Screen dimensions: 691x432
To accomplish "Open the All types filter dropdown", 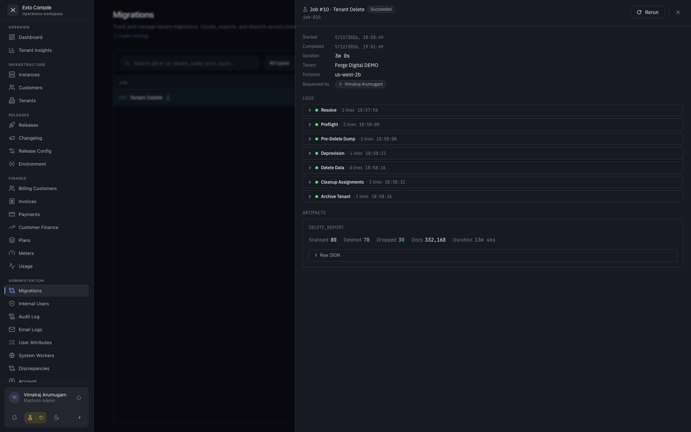I will tap(280, 63).
